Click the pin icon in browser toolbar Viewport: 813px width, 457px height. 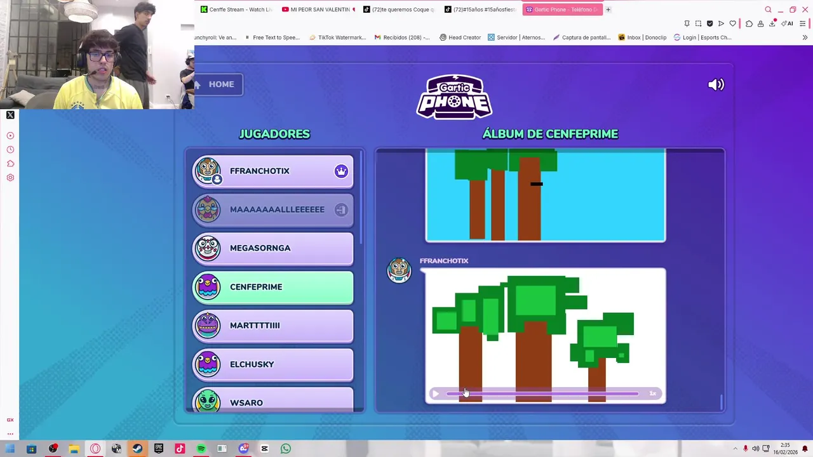point(687,23)
